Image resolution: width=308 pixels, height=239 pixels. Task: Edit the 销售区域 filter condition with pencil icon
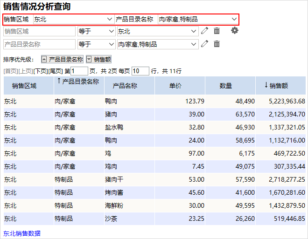click(x=204, y=31)
